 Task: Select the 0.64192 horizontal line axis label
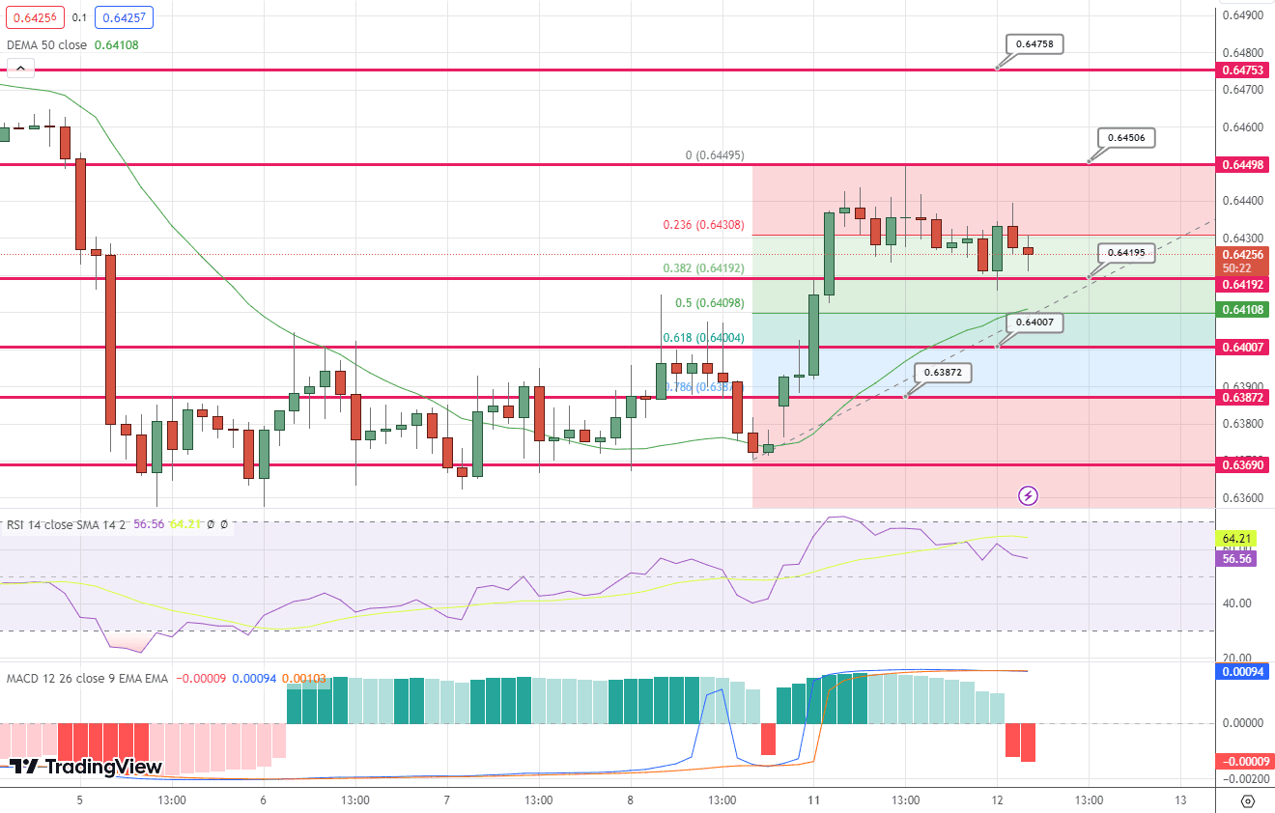(1244, 285)
